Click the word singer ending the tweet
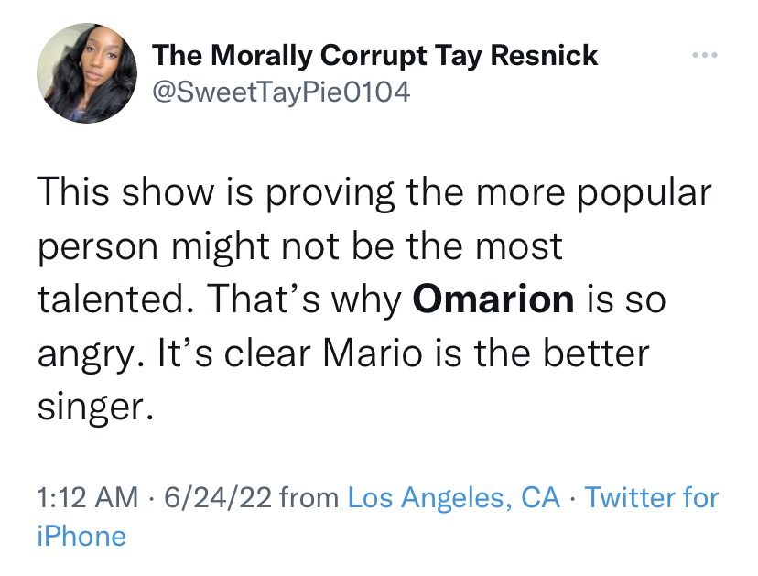 pyautogui.click(x=95, y=408)
